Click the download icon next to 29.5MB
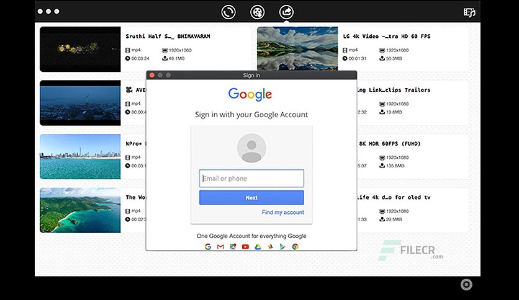The height and width of the screenshot is (300, 519). 382,219
